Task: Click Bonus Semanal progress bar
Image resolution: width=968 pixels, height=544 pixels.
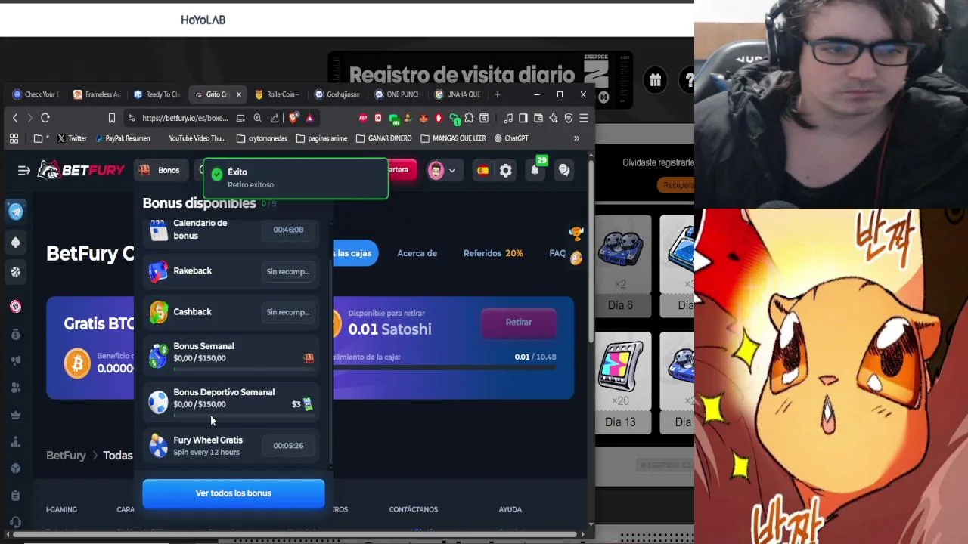Action: pos(244,369)
